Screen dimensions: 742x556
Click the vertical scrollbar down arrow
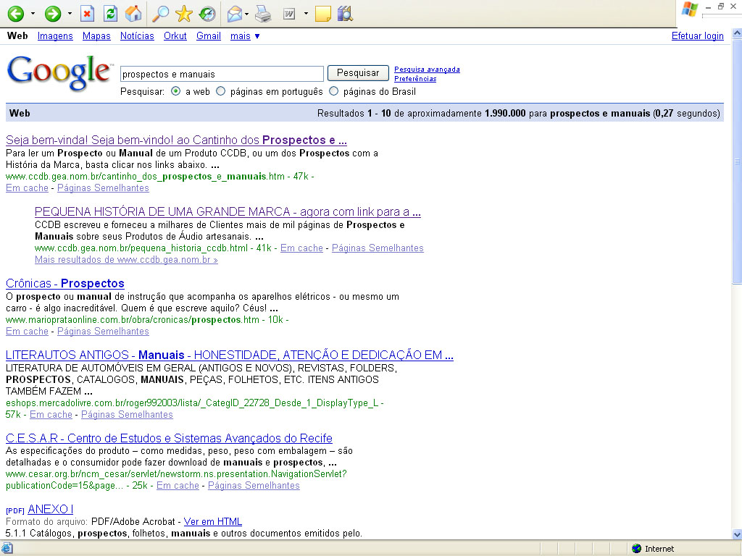click(735, 534)
